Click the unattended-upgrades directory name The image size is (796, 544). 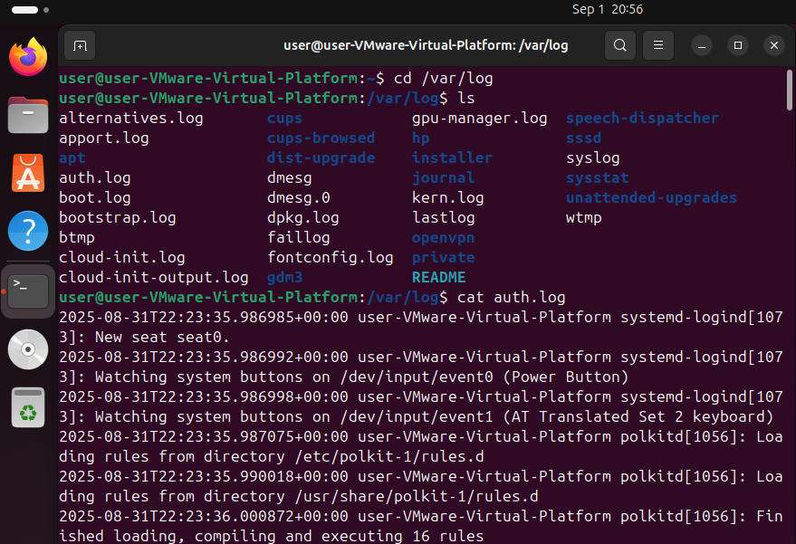pos(651,197)
